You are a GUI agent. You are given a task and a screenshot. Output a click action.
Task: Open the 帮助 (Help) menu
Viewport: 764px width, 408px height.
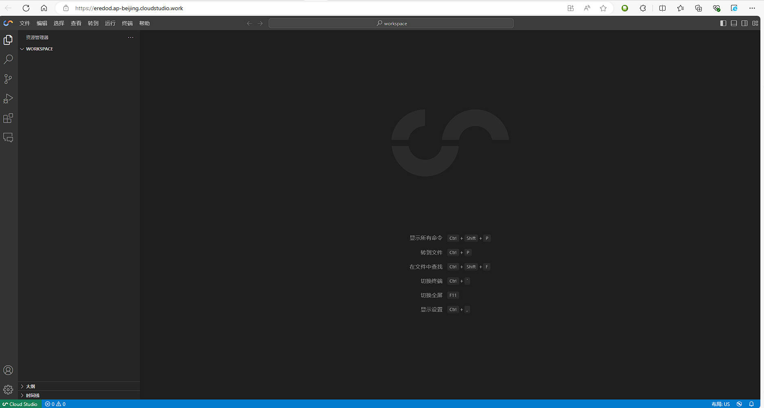[144, 23]
